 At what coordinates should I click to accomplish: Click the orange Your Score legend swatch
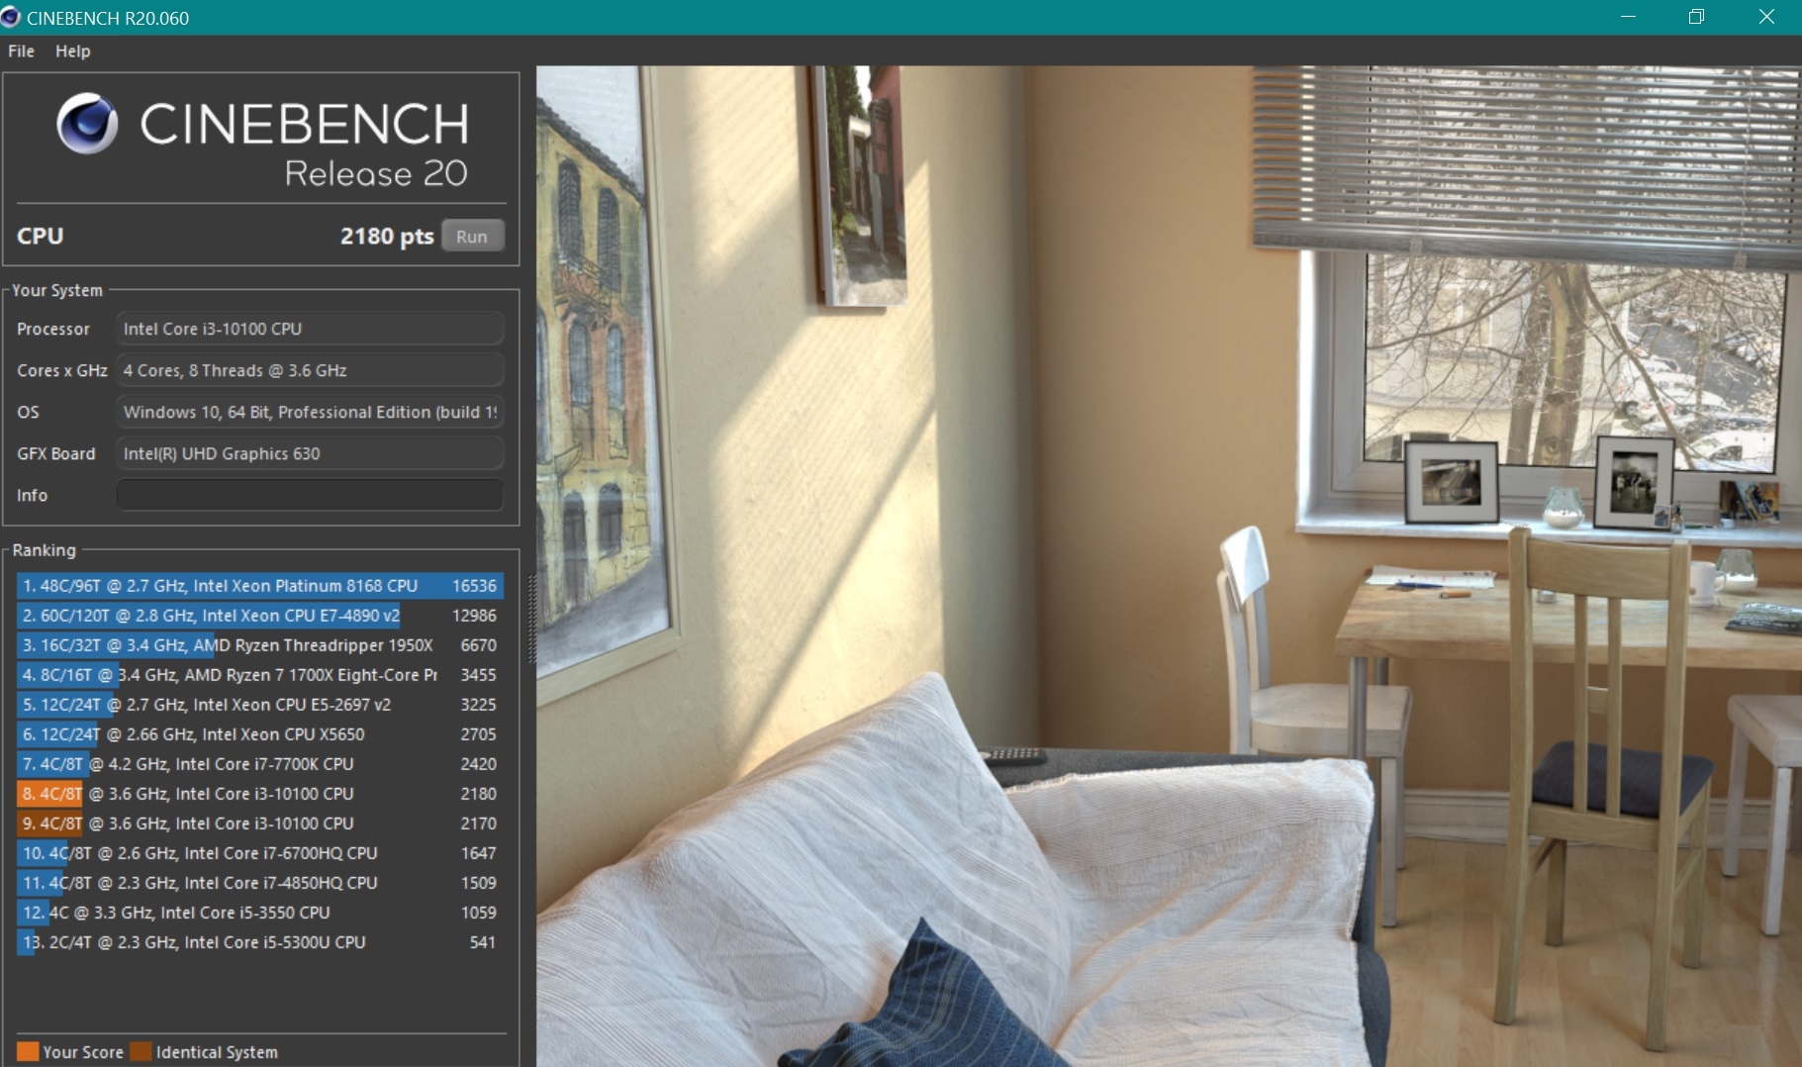pyautogui.click(x=28, y=1051)
